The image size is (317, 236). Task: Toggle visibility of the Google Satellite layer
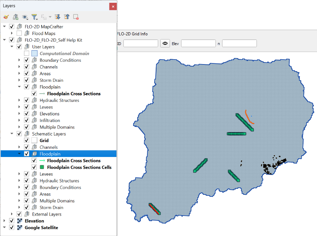click(x=12, y=228)
